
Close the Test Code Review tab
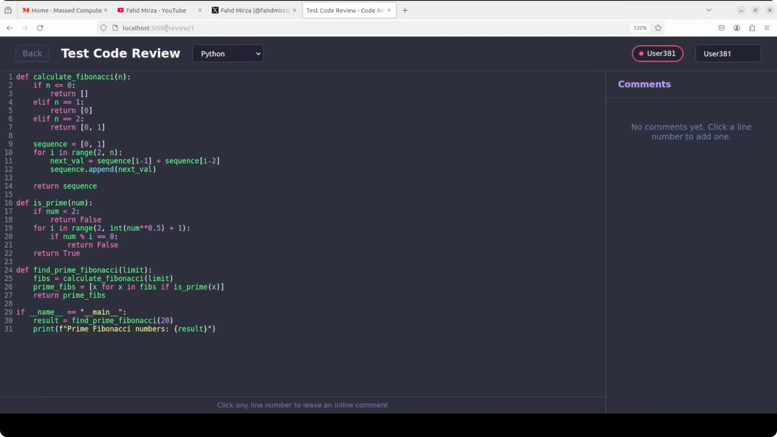389,10
